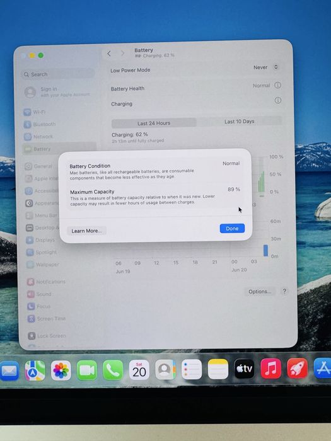The image size is (331, 441).
Task: Open Desktop & Dock settings in the sidebar
Action: click(42, 227)
